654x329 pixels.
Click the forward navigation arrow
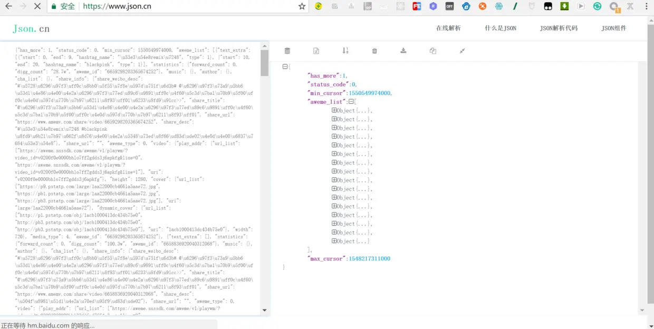click(x=23, y=6)
